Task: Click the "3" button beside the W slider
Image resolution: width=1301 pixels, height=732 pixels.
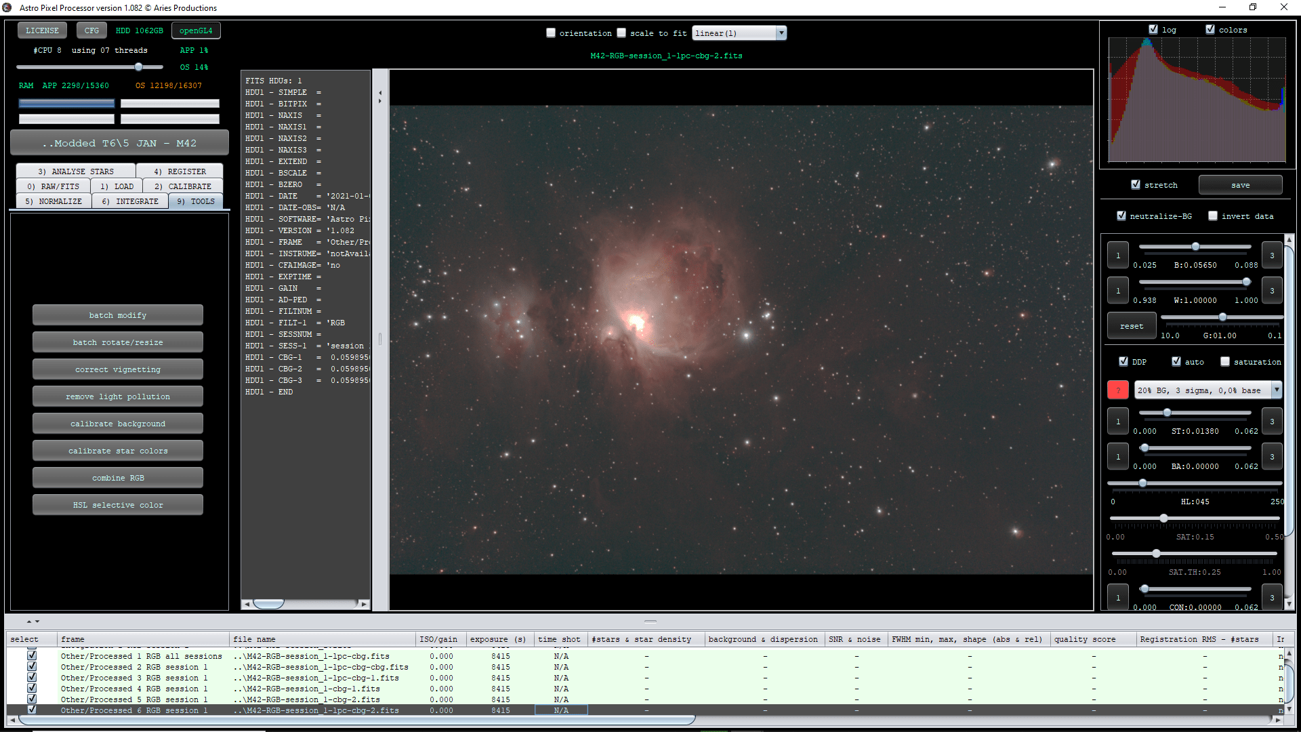Action: (x=1272, y=291)
